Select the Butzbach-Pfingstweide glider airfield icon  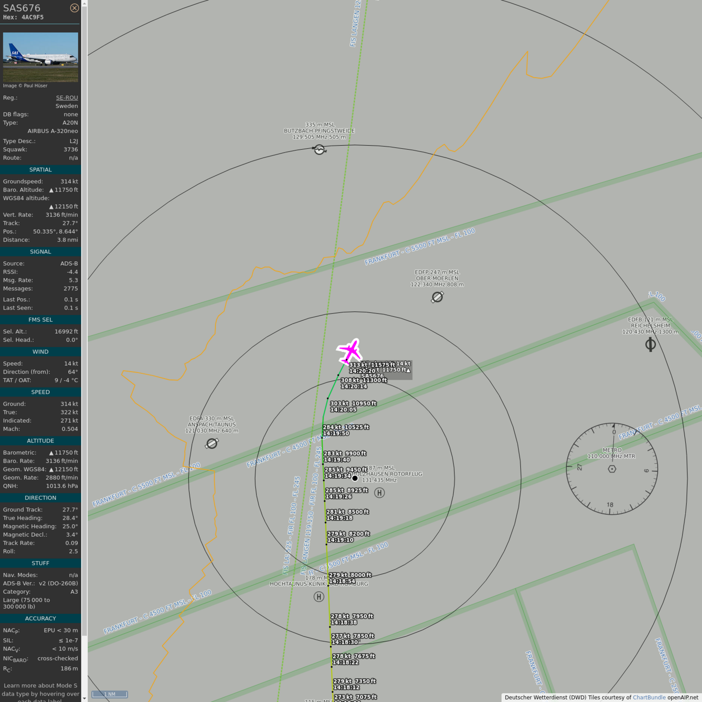(319, 150)
